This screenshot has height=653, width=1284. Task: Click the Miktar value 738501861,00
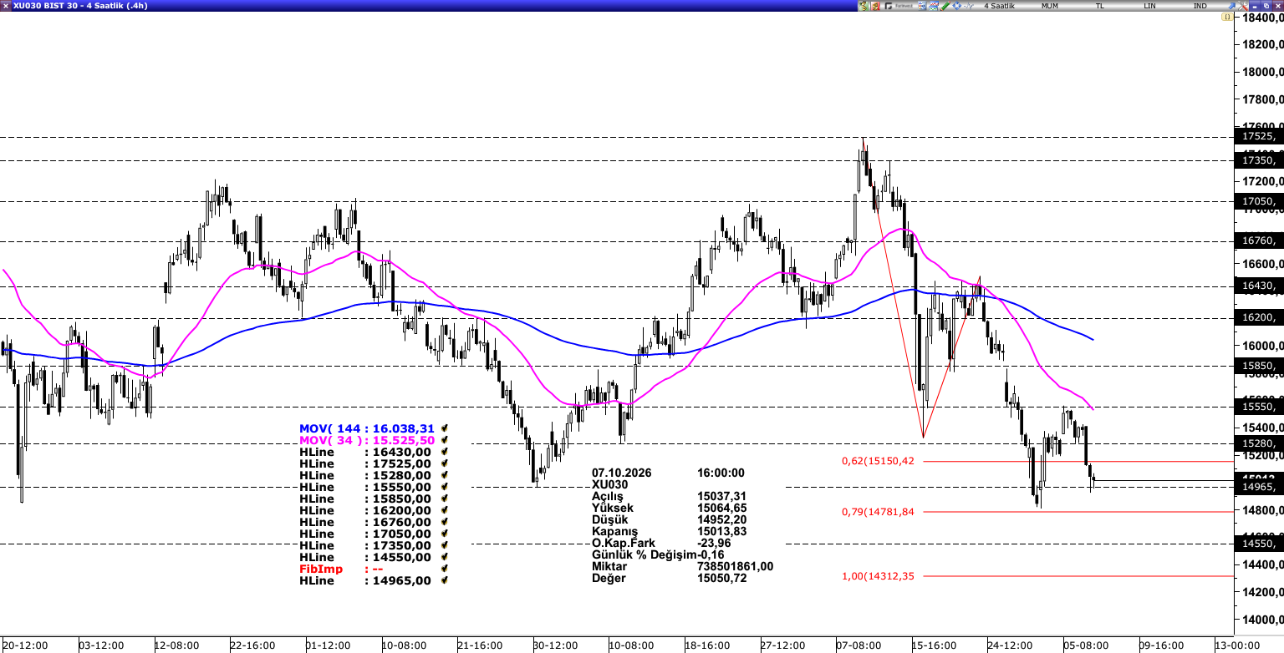click(735, 566)
